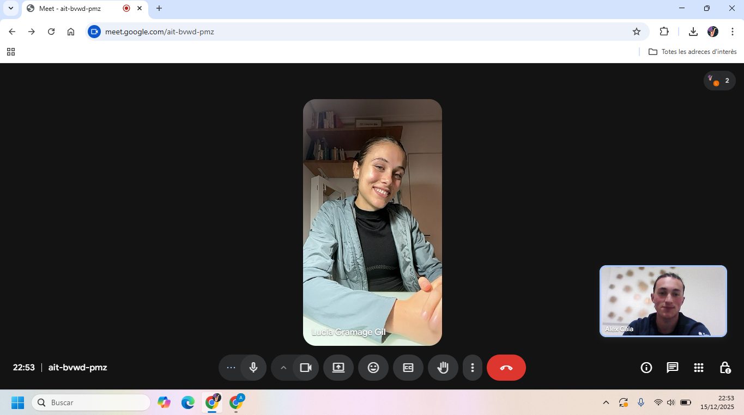Open the audio options ellipsis button

click(231, 368)
